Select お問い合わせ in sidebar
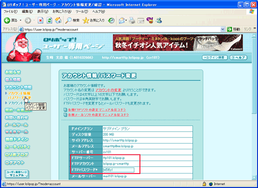The height and width of the screenshot is (188, 258). [17, 117]
